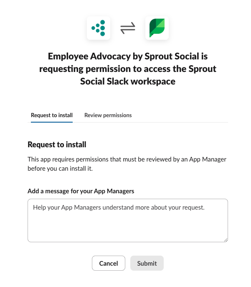Click the bidirectional exchange arrows icon

pyautogui.click(x=128, y=28)
